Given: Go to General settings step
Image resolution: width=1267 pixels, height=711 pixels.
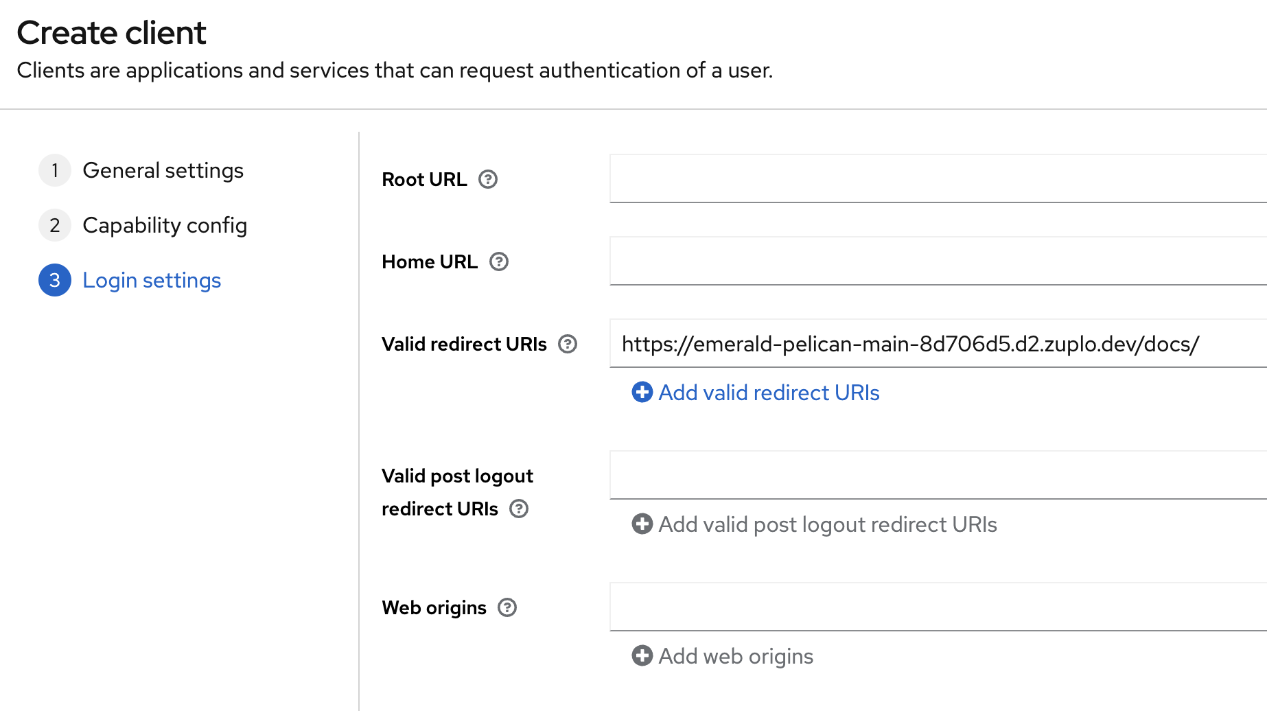Looking at the screenshot, I should 163,170.
